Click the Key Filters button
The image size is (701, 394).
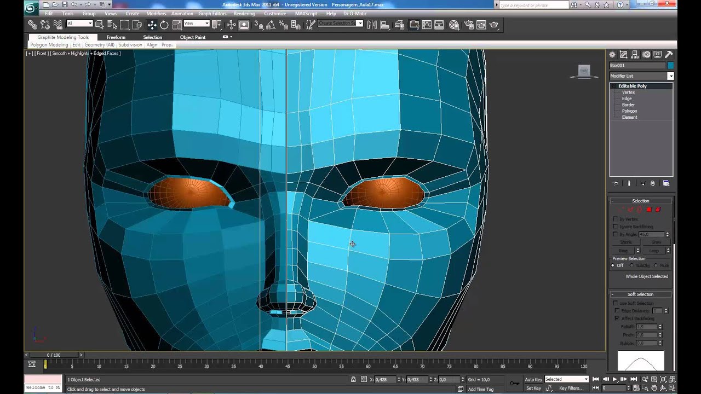point(571,388)
